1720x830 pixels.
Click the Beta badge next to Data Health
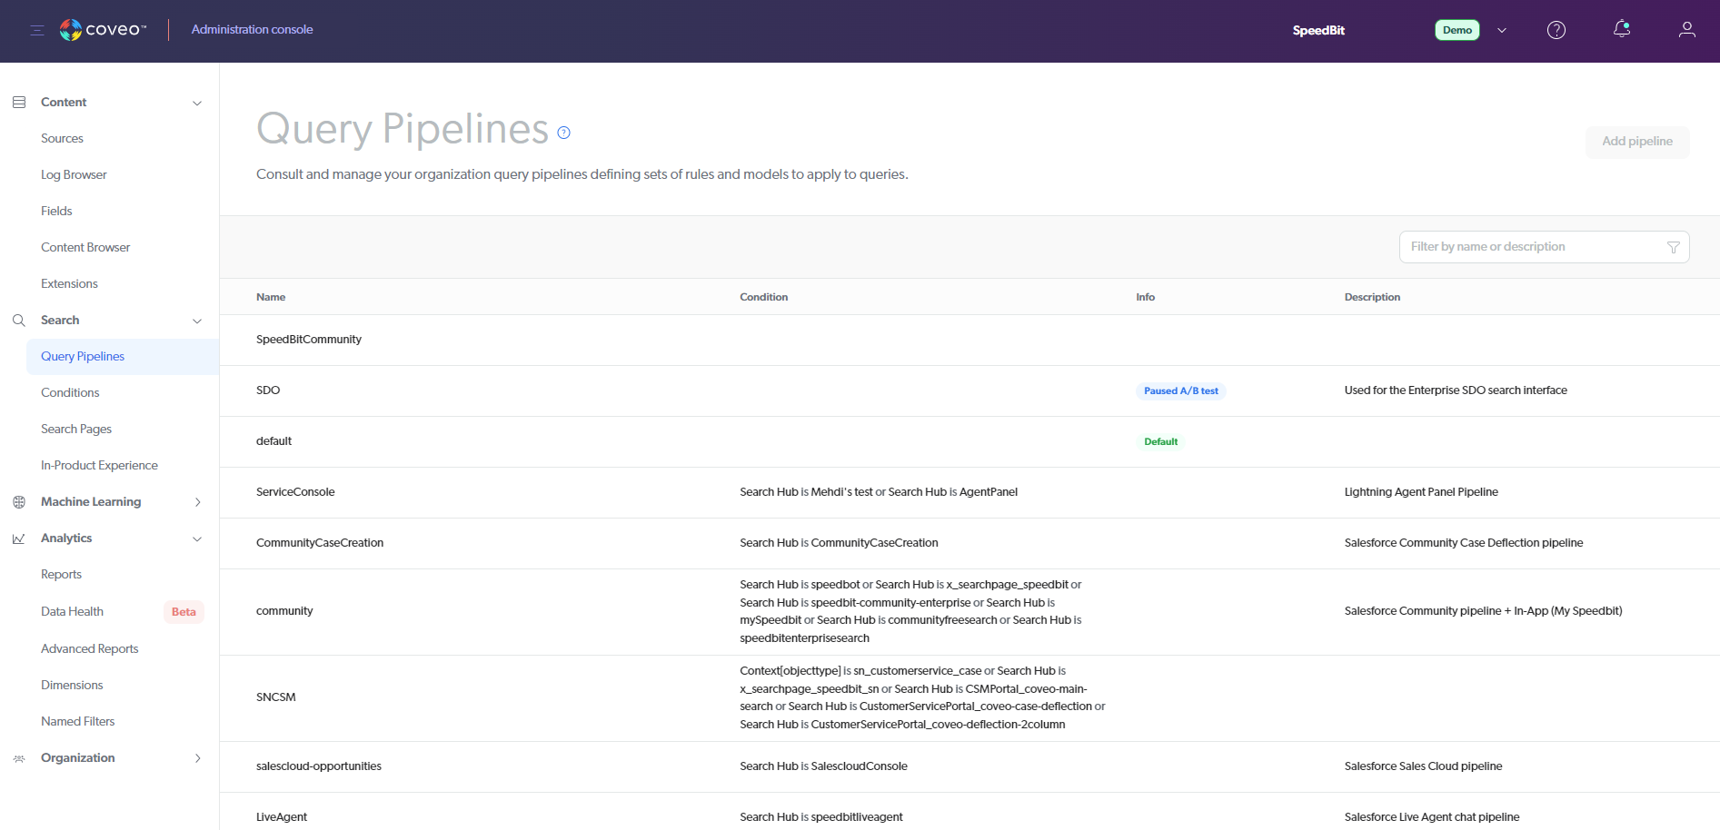coord(183,611)
